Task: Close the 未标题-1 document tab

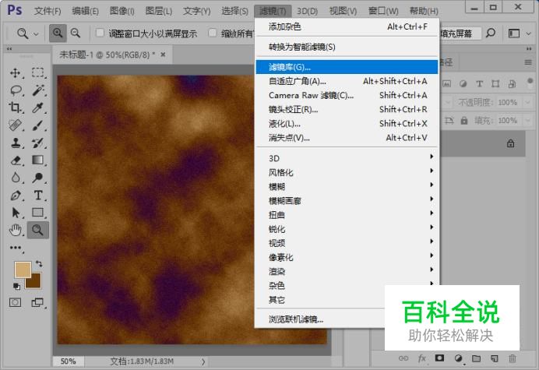Action: [163, 55]
